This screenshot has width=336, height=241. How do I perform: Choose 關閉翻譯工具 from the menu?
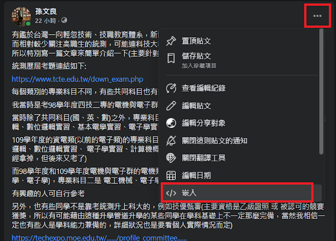click(x=240, y=158)
